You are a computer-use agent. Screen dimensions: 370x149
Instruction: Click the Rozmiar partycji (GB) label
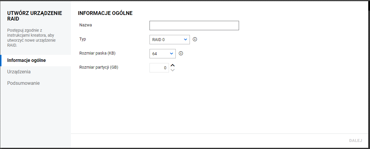(99, 67)
